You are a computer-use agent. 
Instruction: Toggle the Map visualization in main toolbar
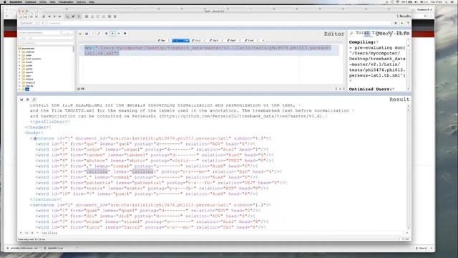pyautogui.click(x=87, y=16)
